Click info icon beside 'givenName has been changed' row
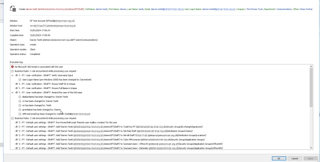 pos(20,110)
